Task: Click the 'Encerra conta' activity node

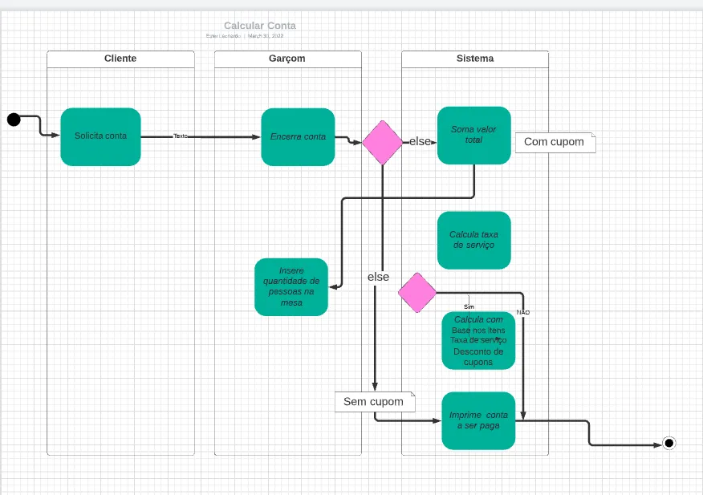Action: click(298, 136)
